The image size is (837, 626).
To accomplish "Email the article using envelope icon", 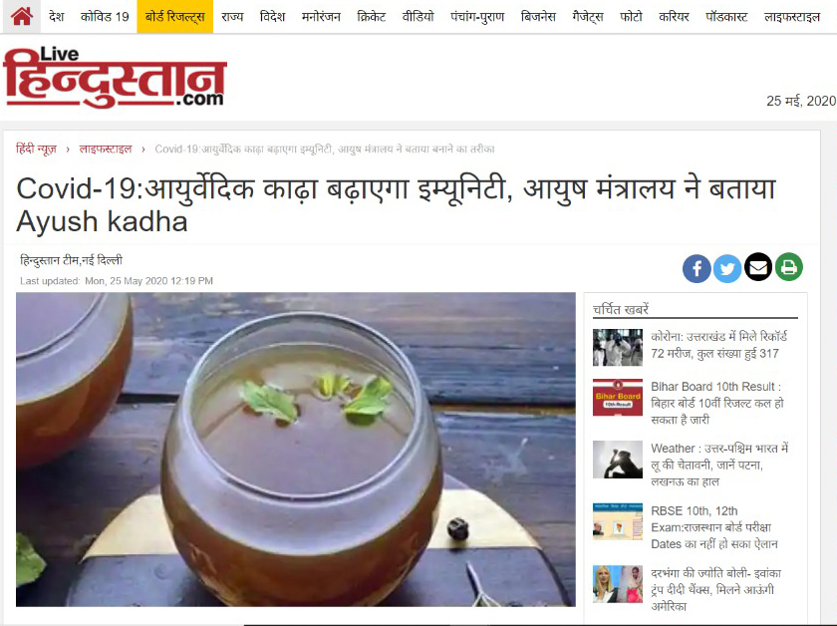I will click(758, 267).
